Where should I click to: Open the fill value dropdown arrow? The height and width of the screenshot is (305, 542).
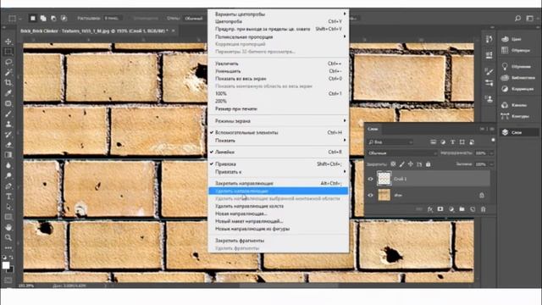point(491,164)
